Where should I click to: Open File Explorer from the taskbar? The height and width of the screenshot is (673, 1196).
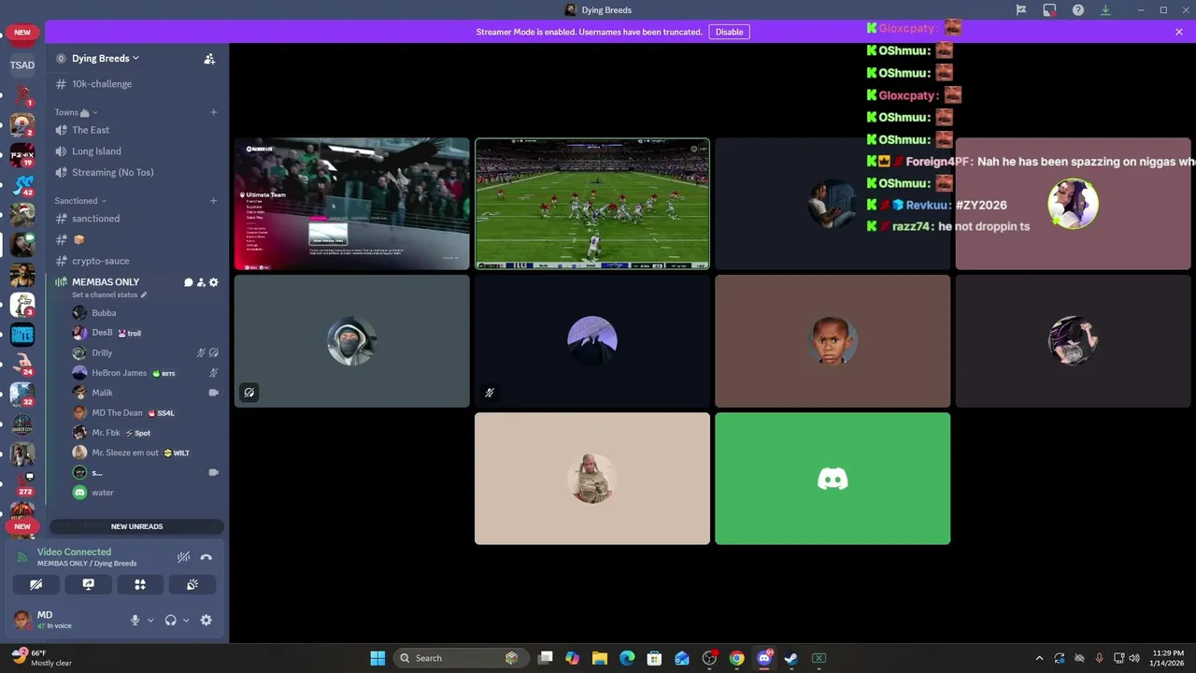[600, 658]
